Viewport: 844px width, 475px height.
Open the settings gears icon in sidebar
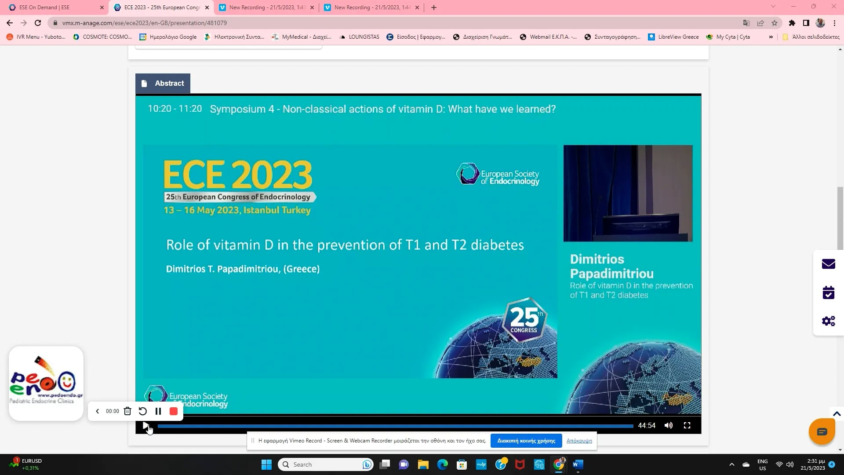(x=828, y=321)
